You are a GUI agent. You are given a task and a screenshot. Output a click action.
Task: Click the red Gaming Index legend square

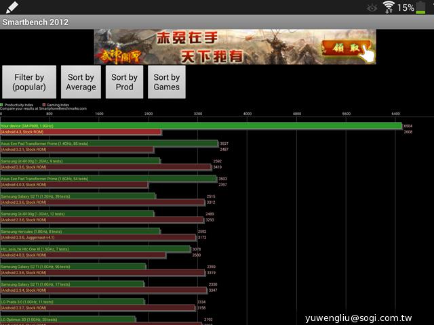point(44,105)
